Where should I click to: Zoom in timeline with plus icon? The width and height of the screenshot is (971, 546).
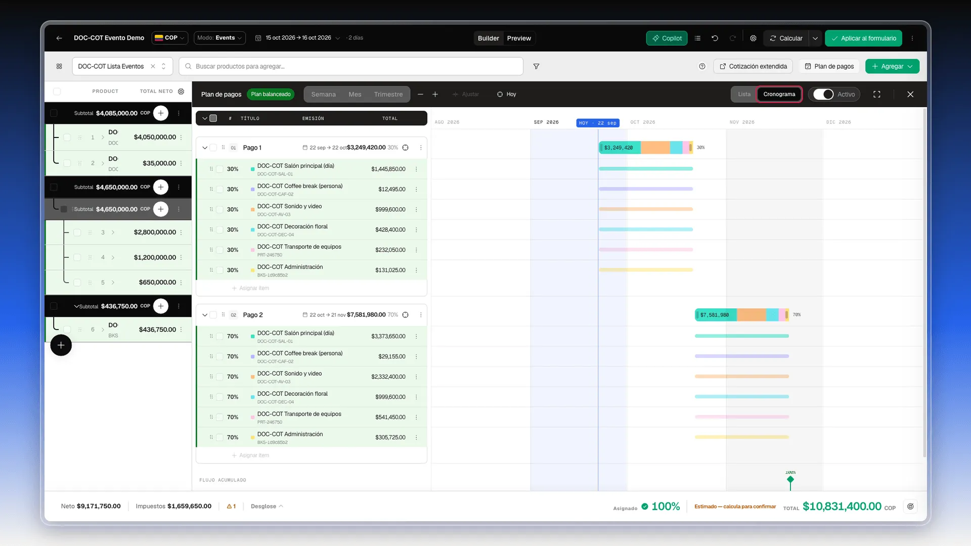pos(435,95)
